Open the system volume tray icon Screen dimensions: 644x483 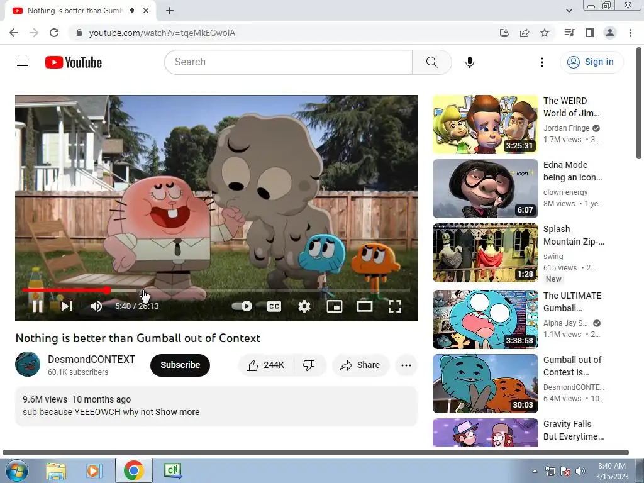pyautogui.click(x=580, y=471)
